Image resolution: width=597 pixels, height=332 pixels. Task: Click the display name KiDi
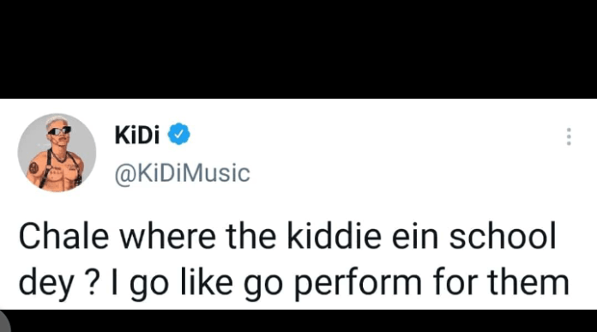point(137,135)
